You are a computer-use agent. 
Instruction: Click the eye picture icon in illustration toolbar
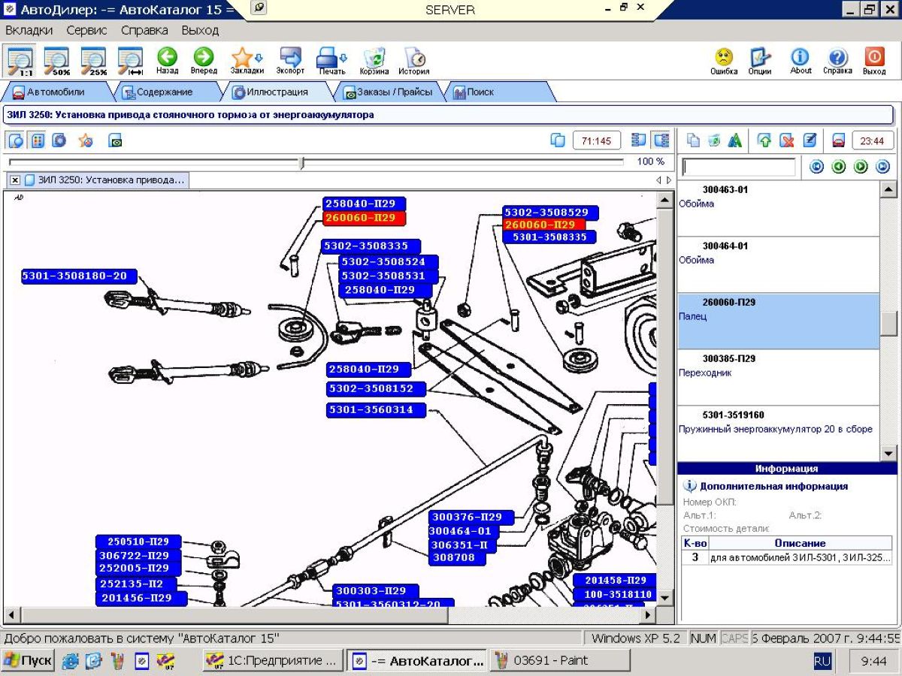tap(115, 140)
